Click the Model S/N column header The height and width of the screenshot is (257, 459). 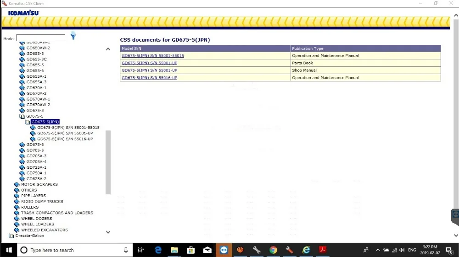pos(205,48)
